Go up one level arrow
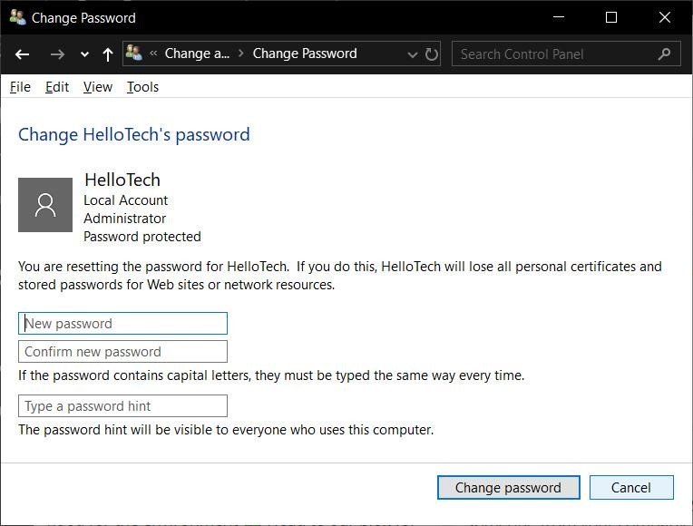693x526 pixels. [x=107, y=54]
